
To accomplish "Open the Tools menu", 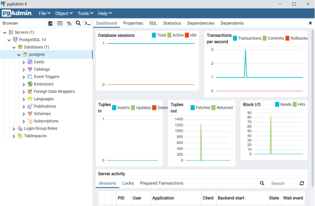I will (x=85, y=13).
